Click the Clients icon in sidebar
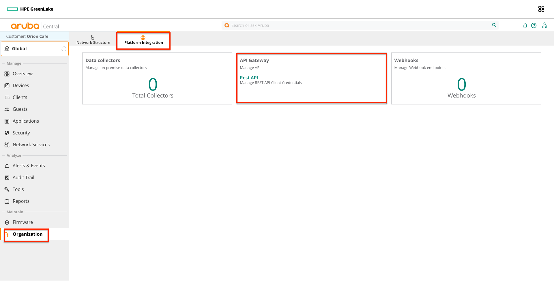 tap(7, 98)
